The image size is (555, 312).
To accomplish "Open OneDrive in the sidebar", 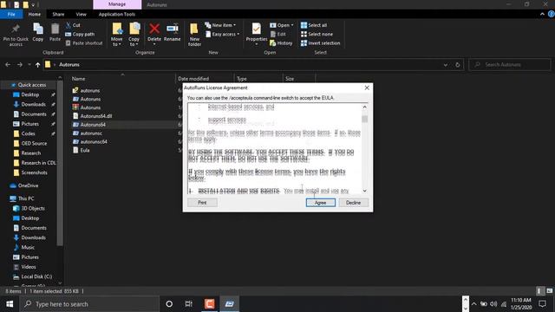I will [x=28, y=185].
